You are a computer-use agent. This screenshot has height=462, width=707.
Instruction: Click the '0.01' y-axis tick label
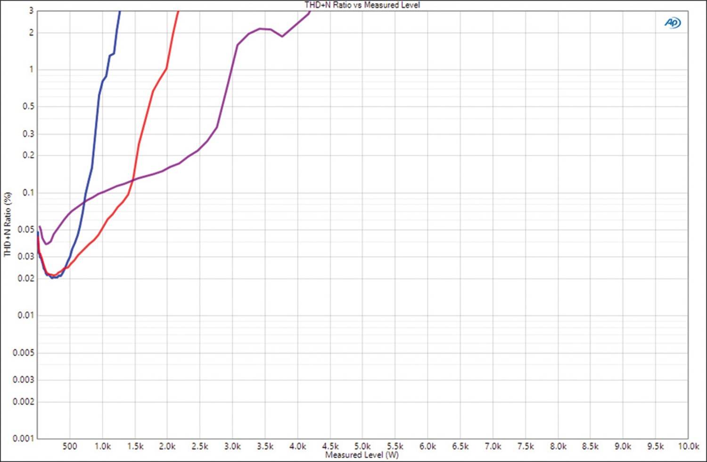[x=26, y=315]
